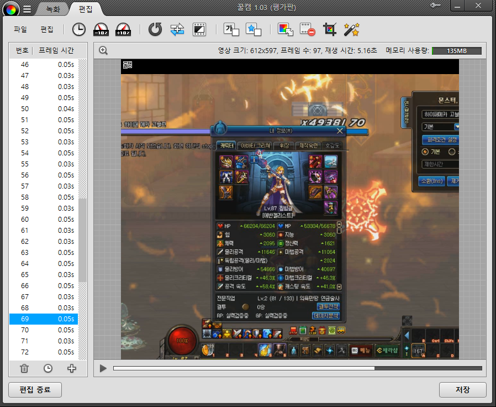Select frame row 54
Image resolution: width=496 pixels, height=407 pixels.
[44, 153]
